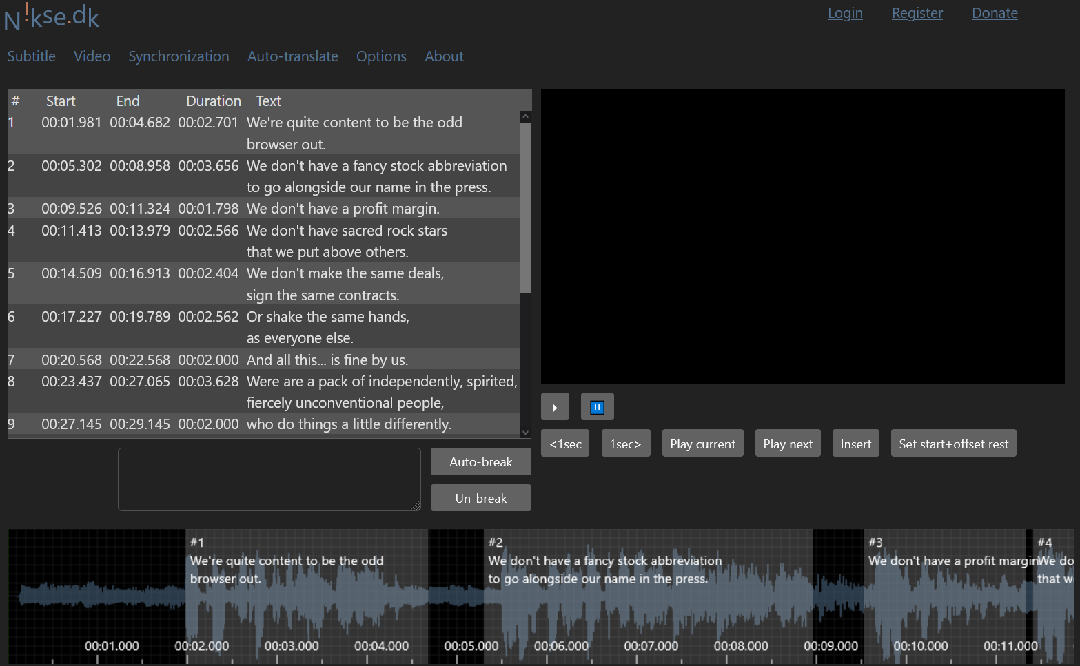Click the Login link
Viewport: 1080px width, 666px height.
click(x=845, y=13)
